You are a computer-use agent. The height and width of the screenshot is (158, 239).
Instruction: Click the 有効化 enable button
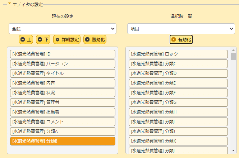(x=181, y=40)
